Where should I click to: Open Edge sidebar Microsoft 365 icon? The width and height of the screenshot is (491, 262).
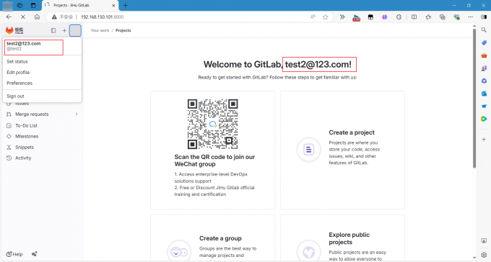click(x=484, y=81)
